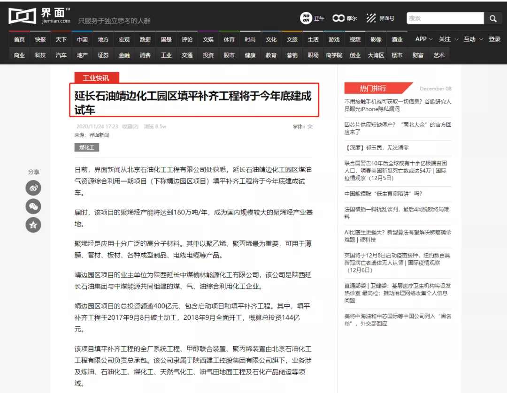The image size is (507, 393).
Task: Click the 工业快讯 category label
Action: point(97,77)
